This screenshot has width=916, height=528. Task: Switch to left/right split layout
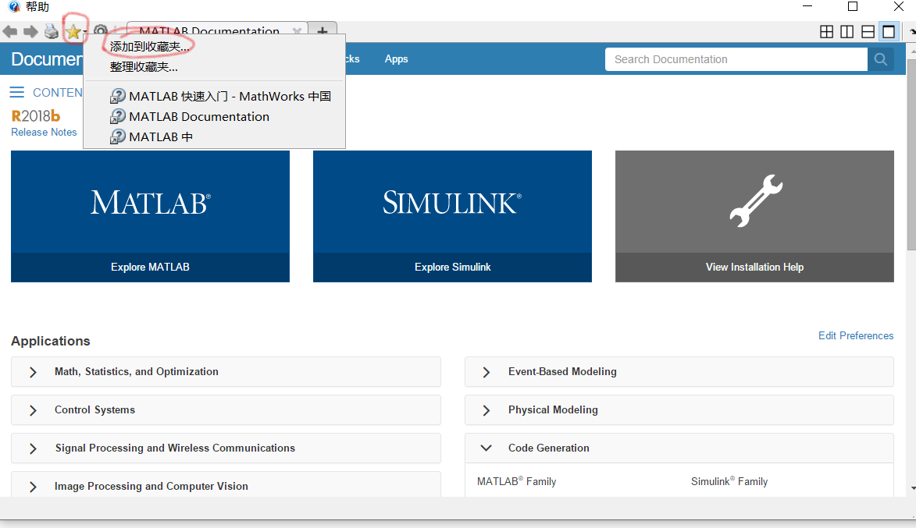point(847,31)
